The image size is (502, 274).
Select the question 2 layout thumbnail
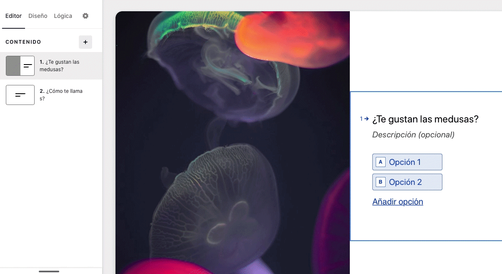(20, 95)
